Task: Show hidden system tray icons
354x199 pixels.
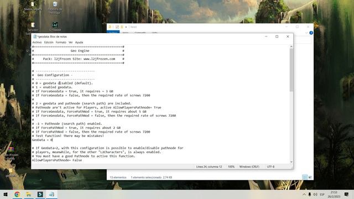Action: [x=304, y=195]
